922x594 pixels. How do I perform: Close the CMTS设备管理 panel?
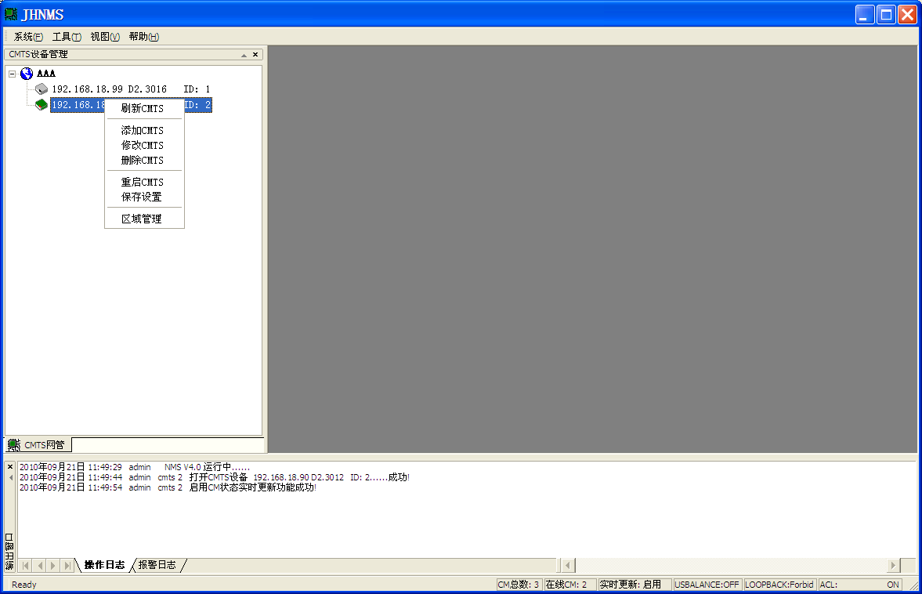(255, 55)
